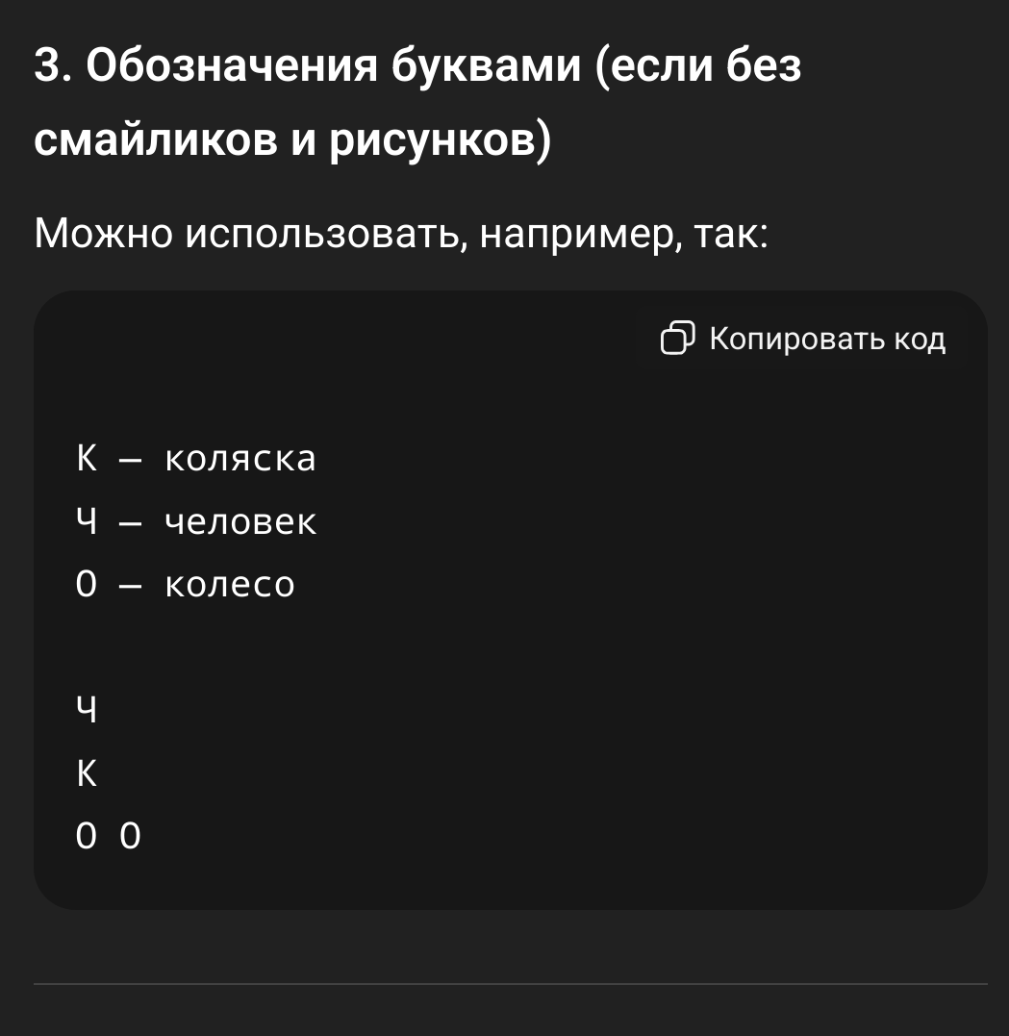Image resolution: width=1009 pixels, height=1036 pixels.
Task: Click the word "человек" in the code block
Action: click(240, 521)
